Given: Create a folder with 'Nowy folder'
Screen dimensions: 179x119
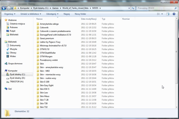Looking at the screenshot, I should click(80, 14).
